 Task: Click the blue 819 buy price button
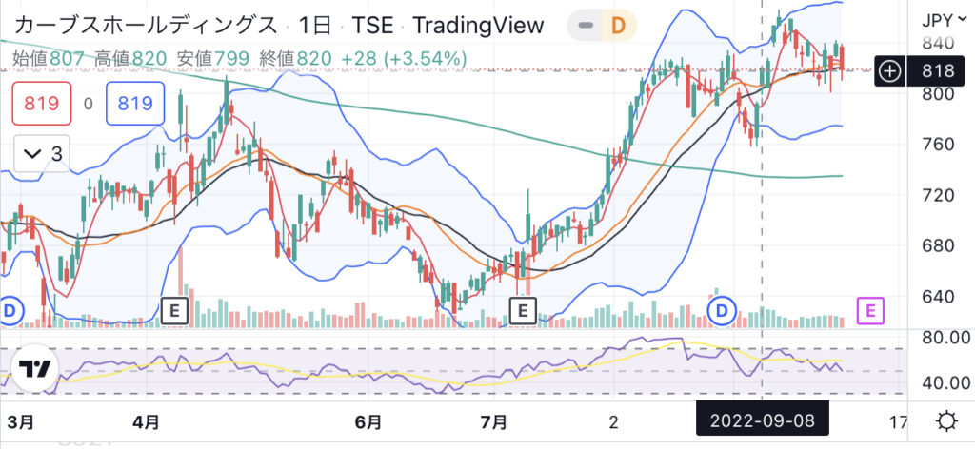(x=135, y=103)
